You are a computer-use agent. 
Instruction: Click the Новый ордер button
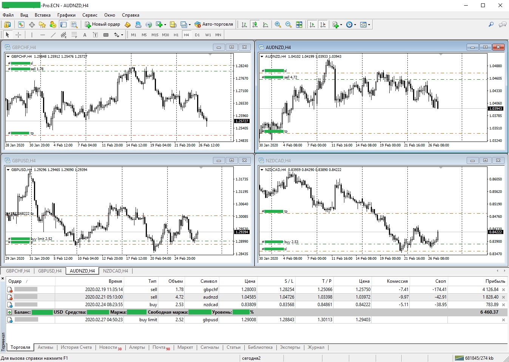(102, 25)
